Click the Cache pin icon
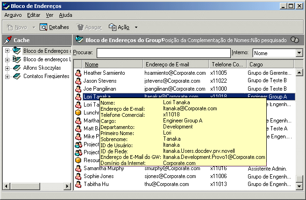Image resolution: width=306 pixels, height=200 pixels. (x=7, y=40)
